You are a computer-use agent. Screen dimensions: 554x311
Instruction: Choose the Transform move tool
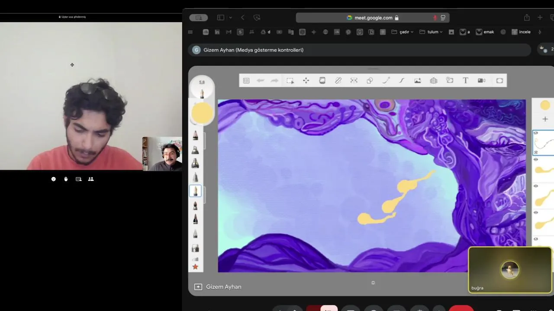pyautogui.click(x=306, y=80)
